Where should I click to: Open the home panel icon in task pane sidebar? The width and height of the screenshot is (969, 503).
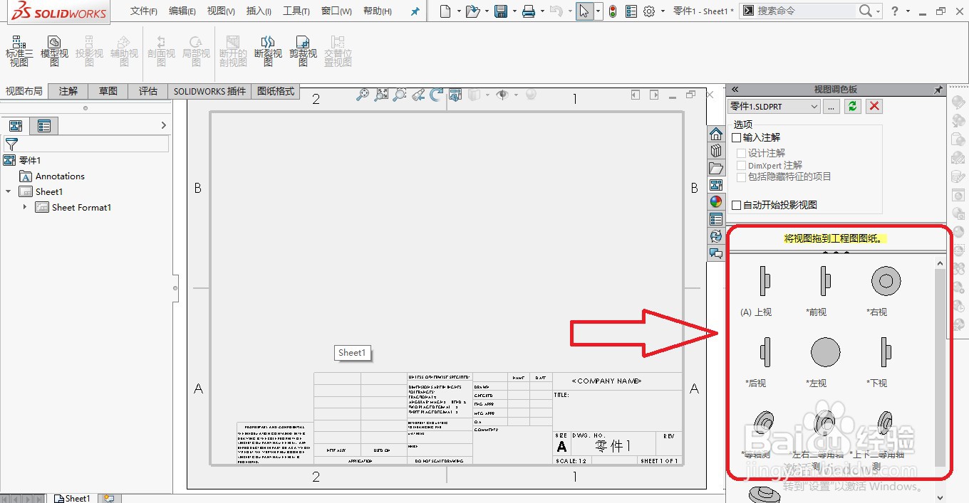pos(717,133)
